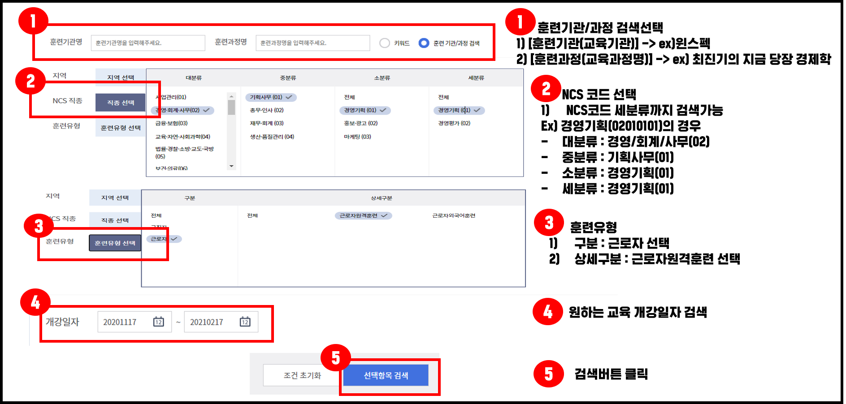846x404 pixels.
Task: Toggle the checked 근로자원격훈련 option
Action: pos(363,215)
